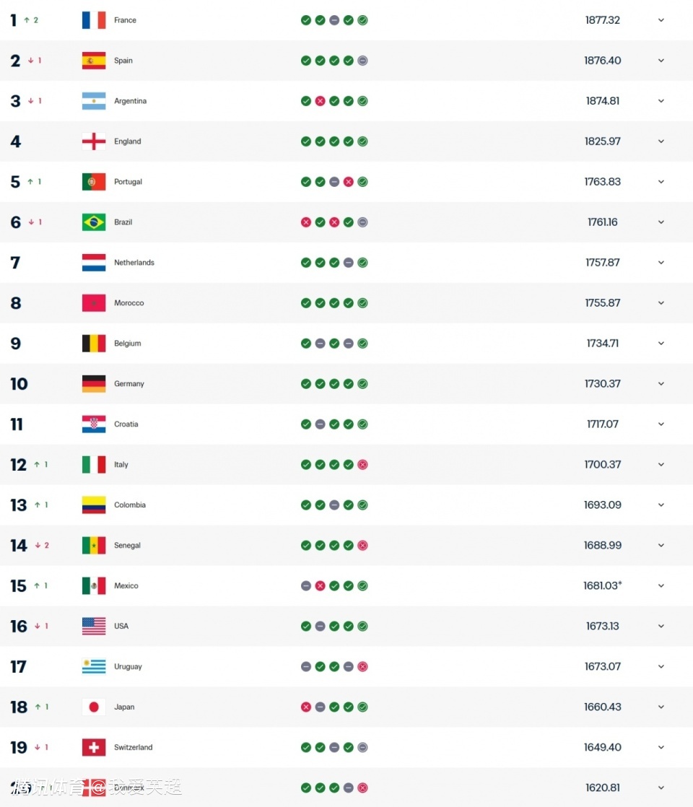The image size is (693, 807).
Task: Click Italy's red loss result indicator
Action: coord(362,465)
